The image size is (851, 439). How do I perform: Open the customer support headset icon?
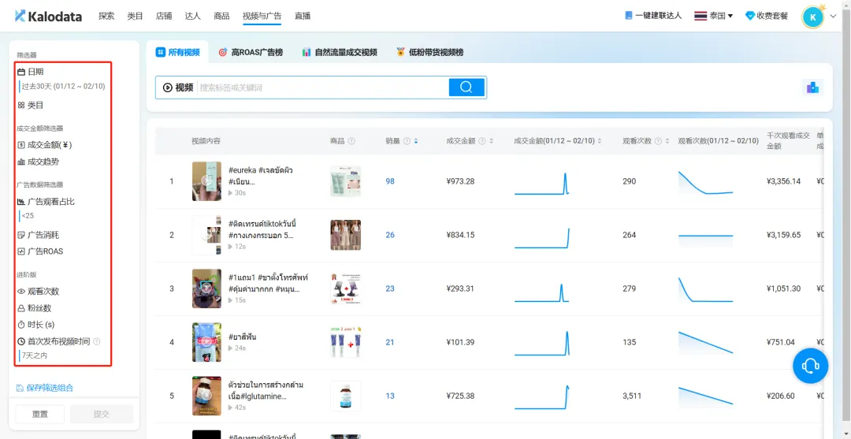coord(810,366)
